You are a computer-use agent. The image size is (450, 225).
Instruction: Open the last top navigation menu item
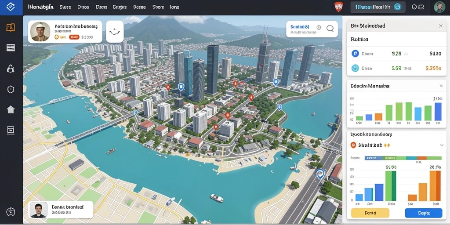coord(174,7)
